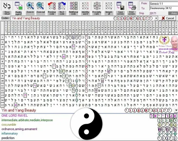Image resolution: width=178 pixels, height=141 pixels.
Task: Select the inflammatory code entry
Action: (x=10, y=134)
